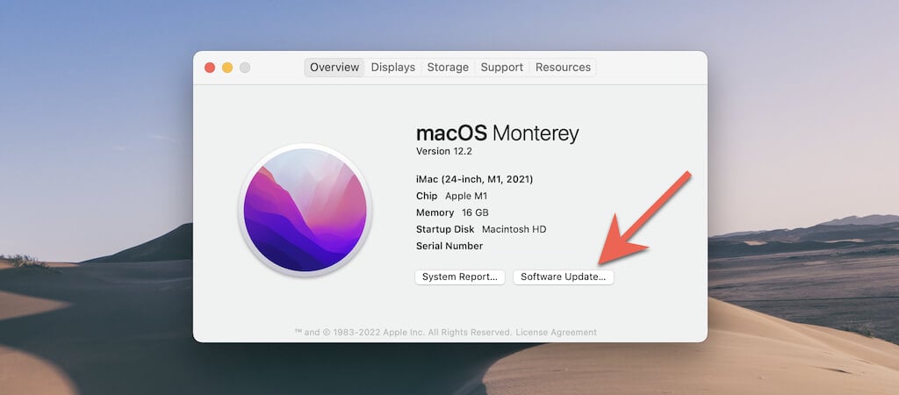The image size is (899, 395).
Task: Open the License Agreement link
Action: point(556,333)
